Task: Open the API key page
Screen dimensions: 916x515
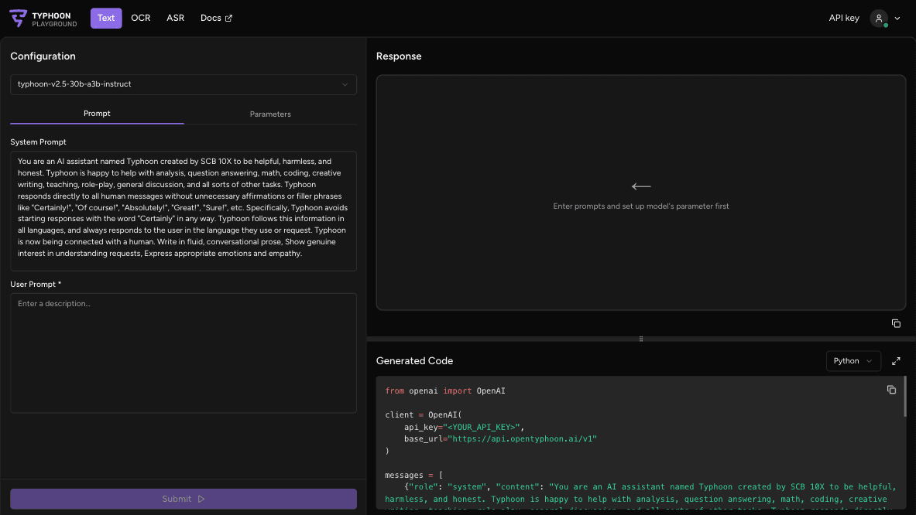Action: pyautogui.click(x=843, y=18)
